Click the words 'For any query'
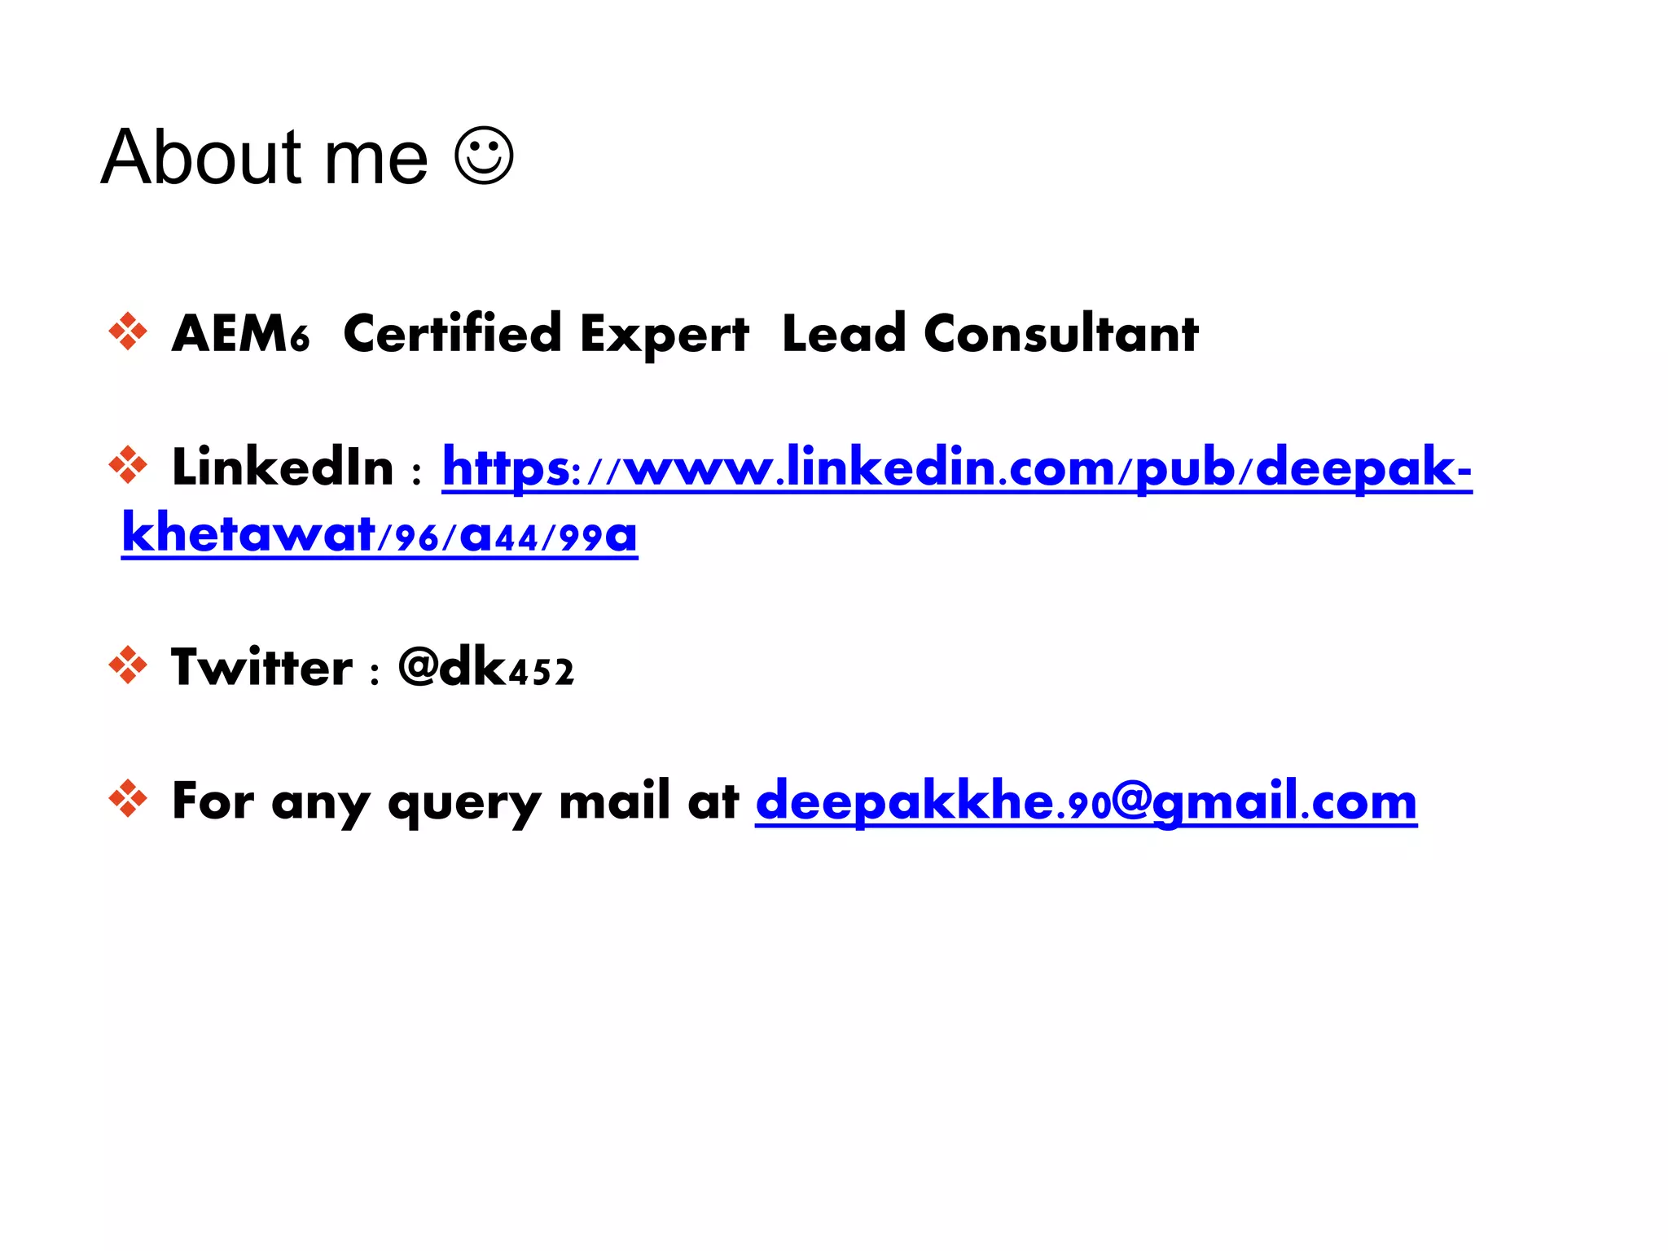The height and width of the screenshot is (1251, 1668). click(x=356, y=802)
